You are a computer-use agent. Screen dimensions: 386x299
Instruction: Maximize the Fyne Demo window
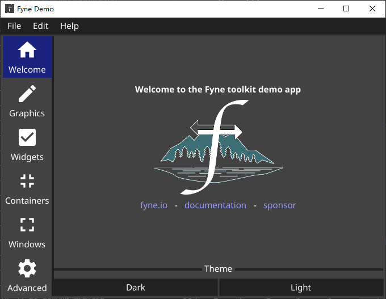[346, 9]
